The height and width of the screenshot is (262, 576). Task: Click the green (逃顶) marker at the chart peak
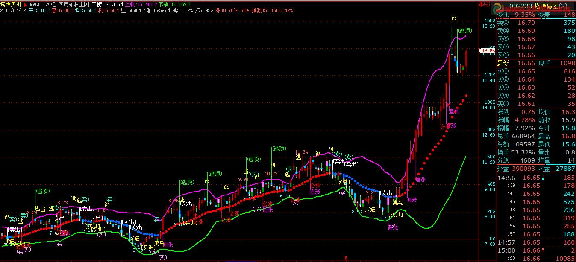465,31
